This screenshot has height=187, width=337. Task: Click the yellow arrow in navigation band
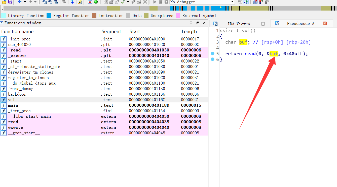[x=221, y=7]
